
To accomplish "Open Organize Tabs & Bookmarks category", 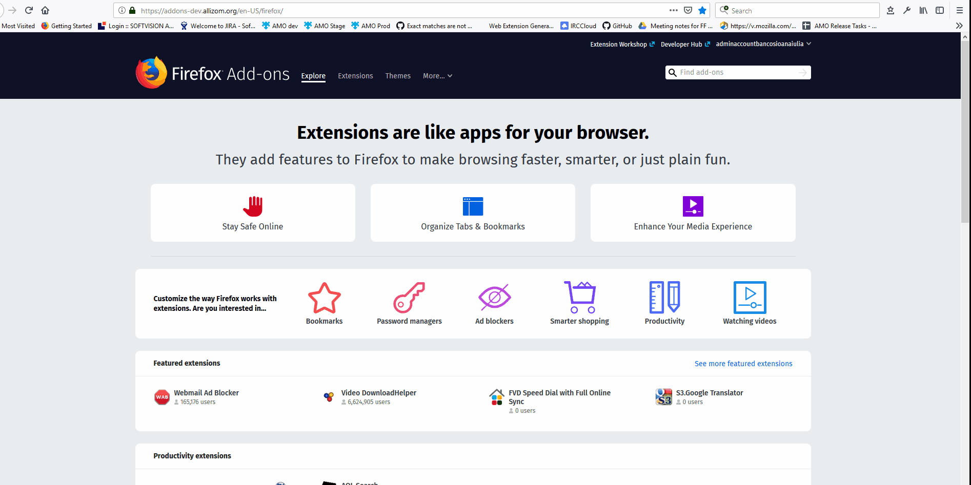I will coord(473,206).
